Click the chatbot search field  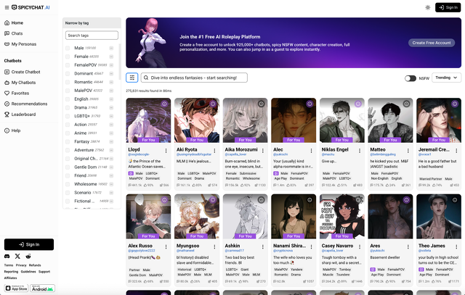(x=194, y=78)
